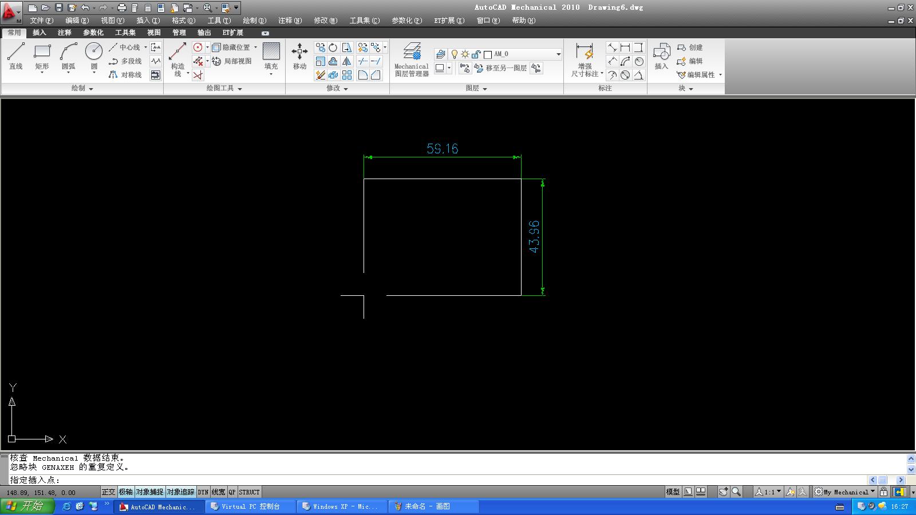Click the chamfer icon in 修改 panel

point(376,75)
